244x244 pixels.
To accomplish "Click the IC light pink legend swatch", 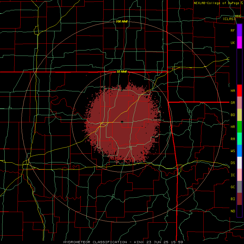I will [x=239, y=175].
